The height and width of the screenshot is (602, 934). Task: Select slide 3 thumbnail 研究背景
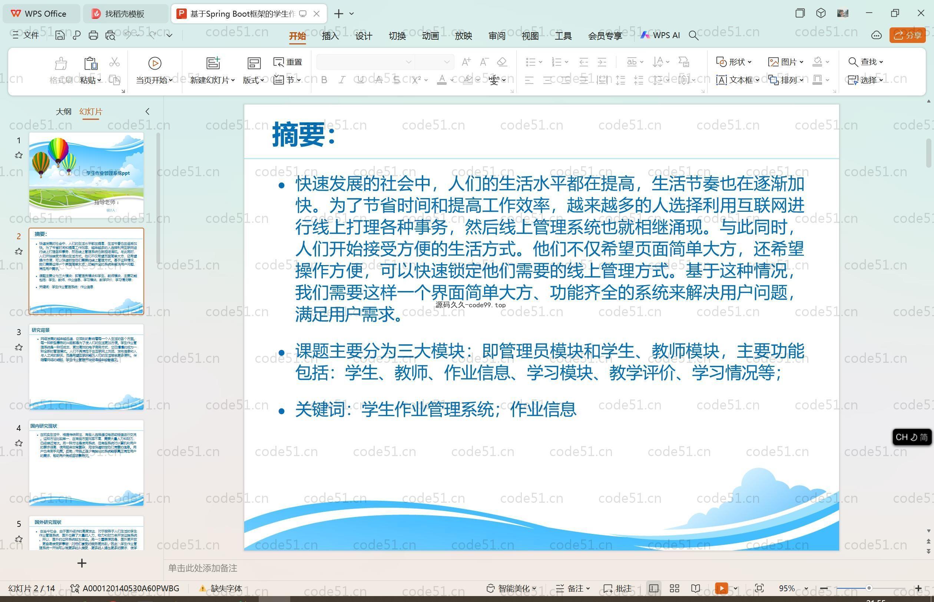86,367
